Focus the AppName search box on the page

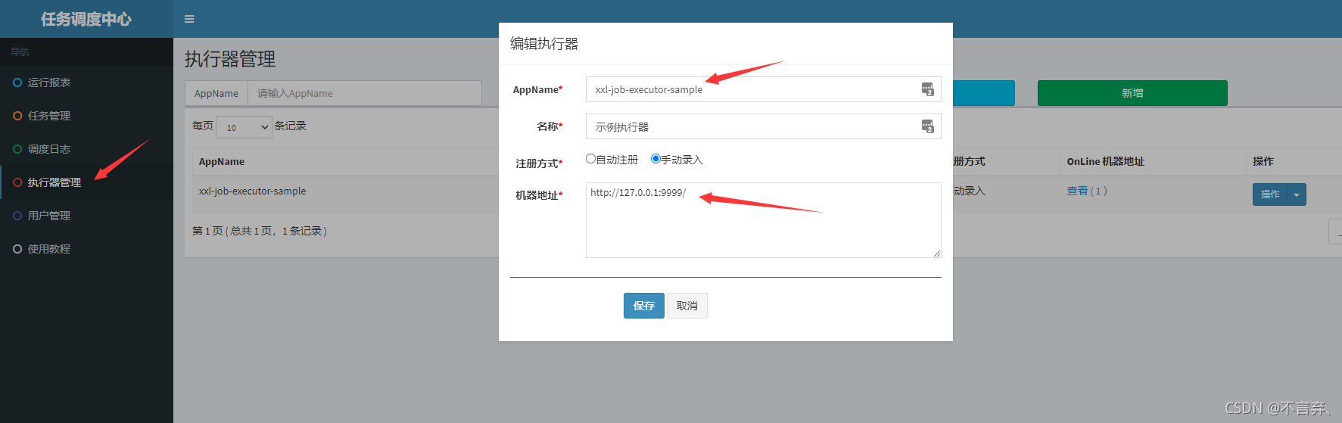365,93
